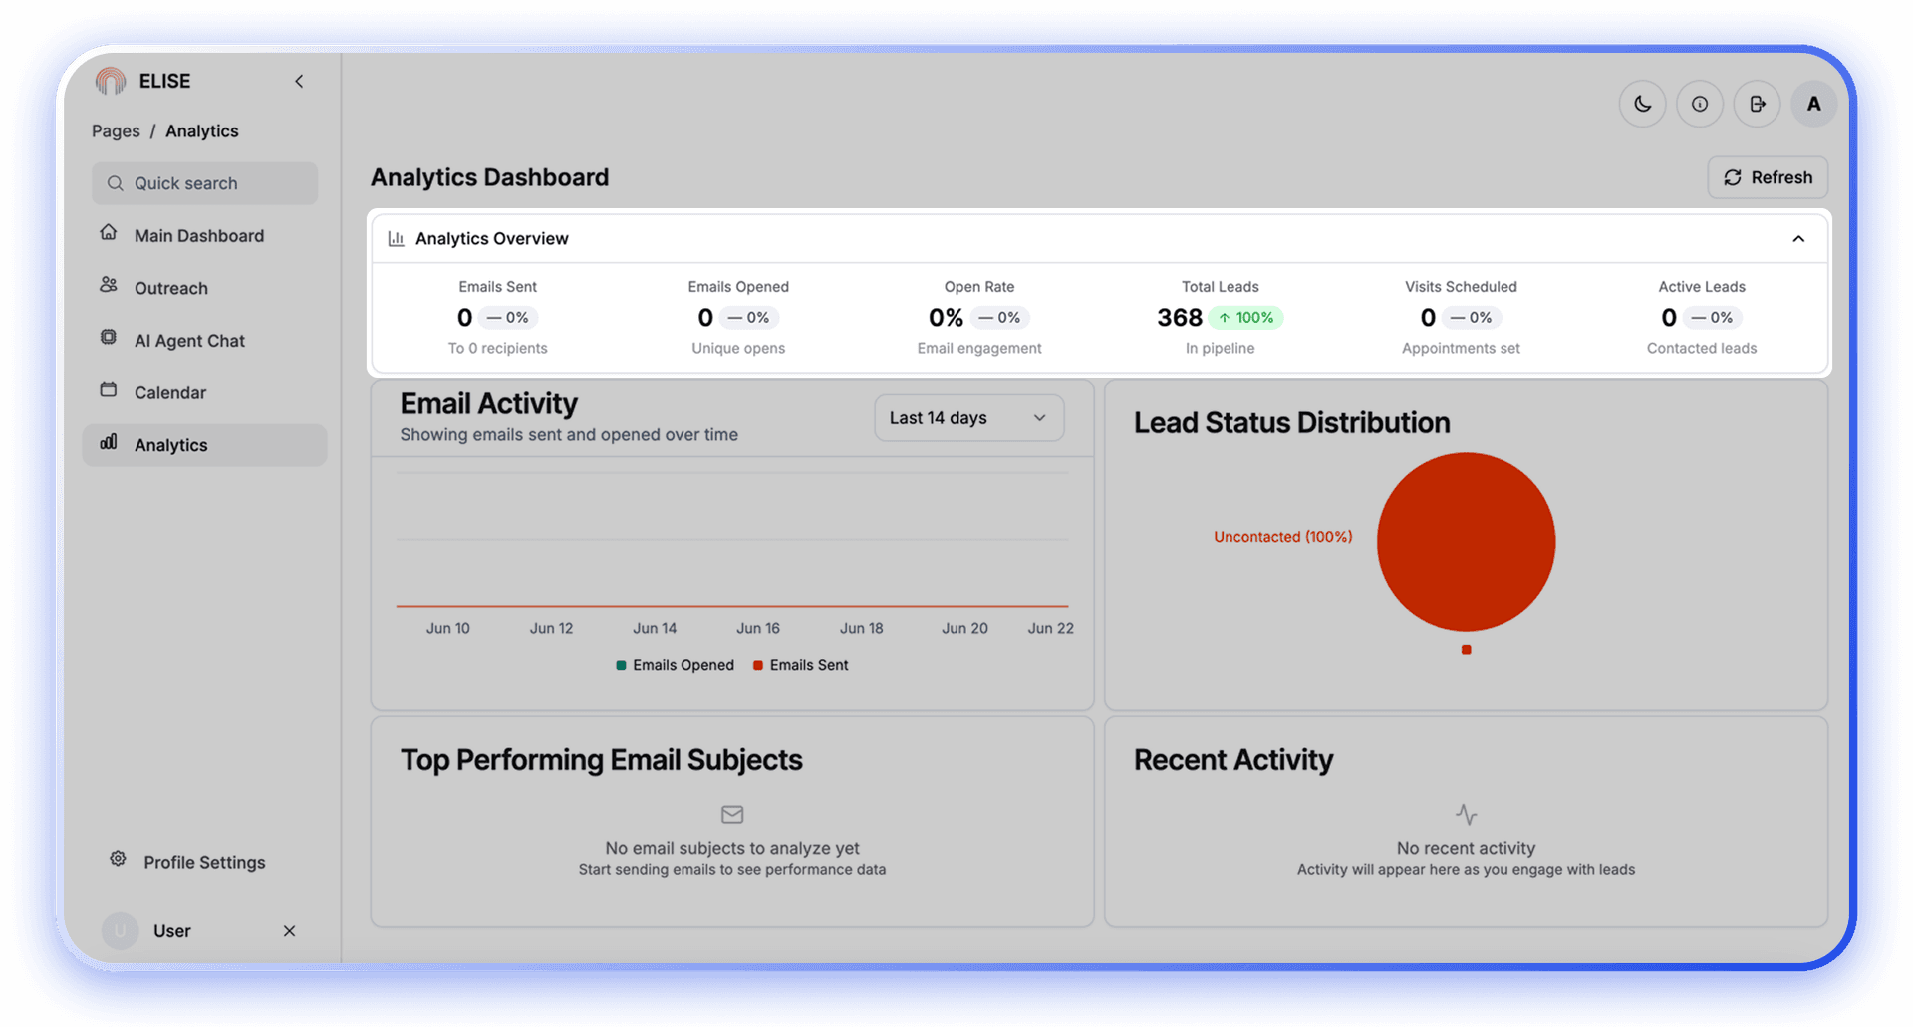Click the Calendar icon in sidebar

109,389
